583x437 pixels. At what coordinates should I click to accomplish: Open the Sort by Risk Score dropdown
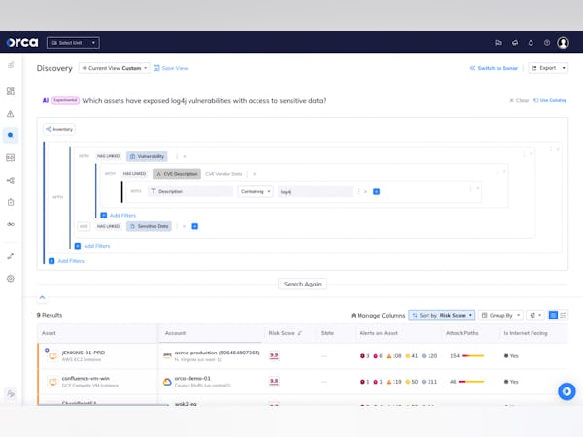coord(442,315)
